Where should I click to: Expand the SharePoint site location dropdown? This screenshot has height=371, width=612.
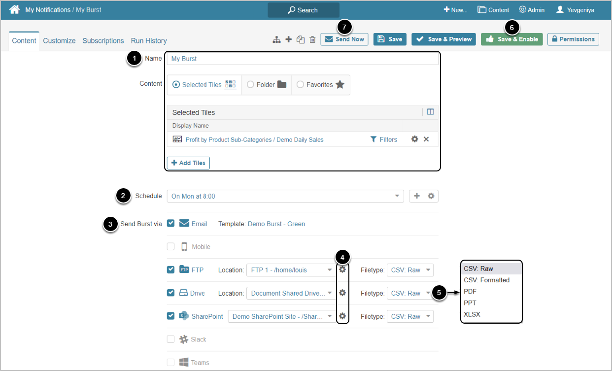click(x=330, y=316)
